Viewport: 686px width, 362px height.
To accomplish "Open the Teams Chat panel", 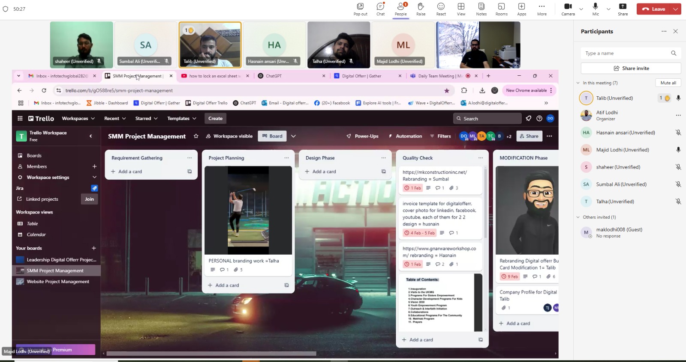I will [x=380, y=9].
